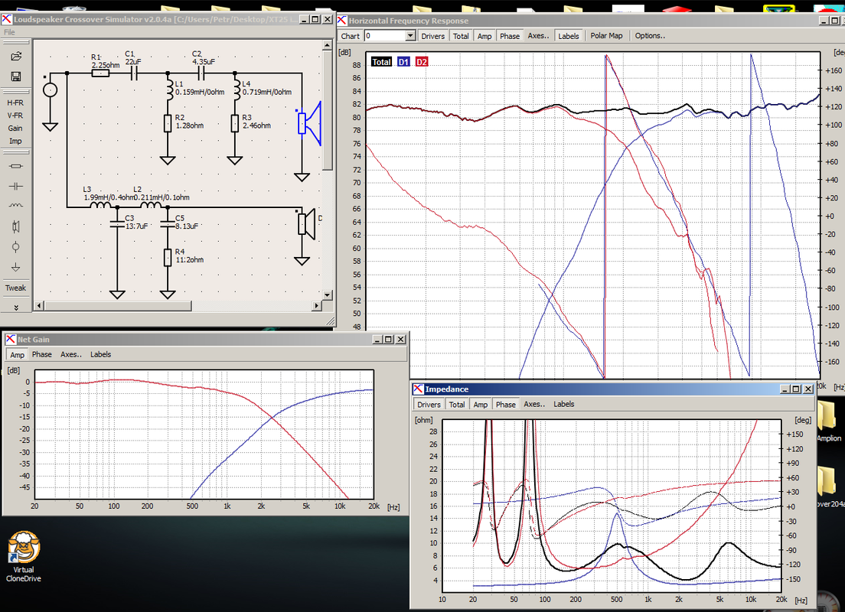
Task: Click the voltage source symbol in the schematic
Action: tap(50, 90)
